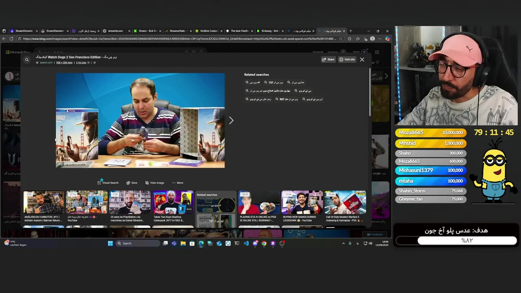This screenshot has height=293, width=521.
Task: Open weather widget showing 17°C
Action: point(15,243)
